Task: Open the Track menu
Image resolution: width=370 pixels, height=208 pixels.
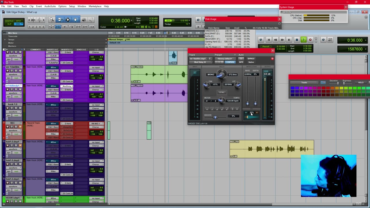Action: tap(24, 6)
